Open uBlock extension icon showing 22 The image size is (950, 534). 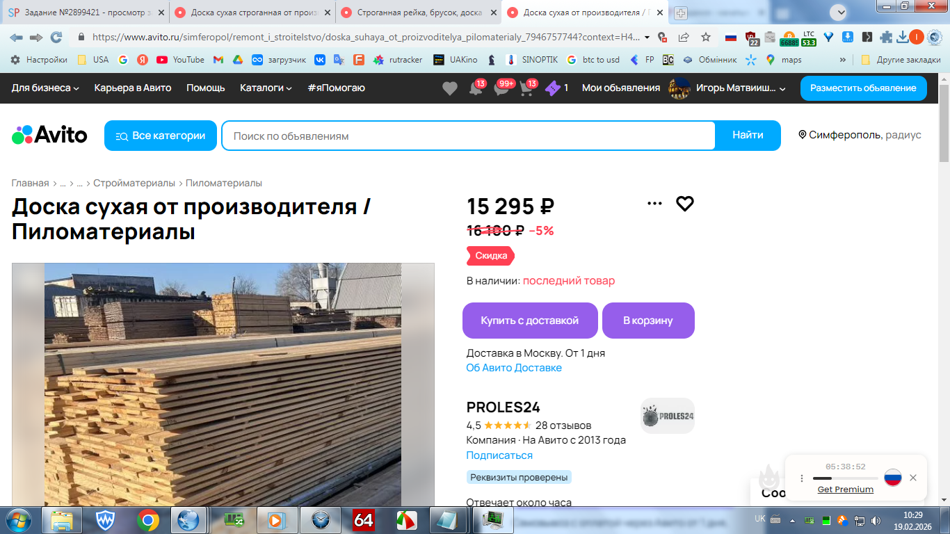[x=751, y=38]
